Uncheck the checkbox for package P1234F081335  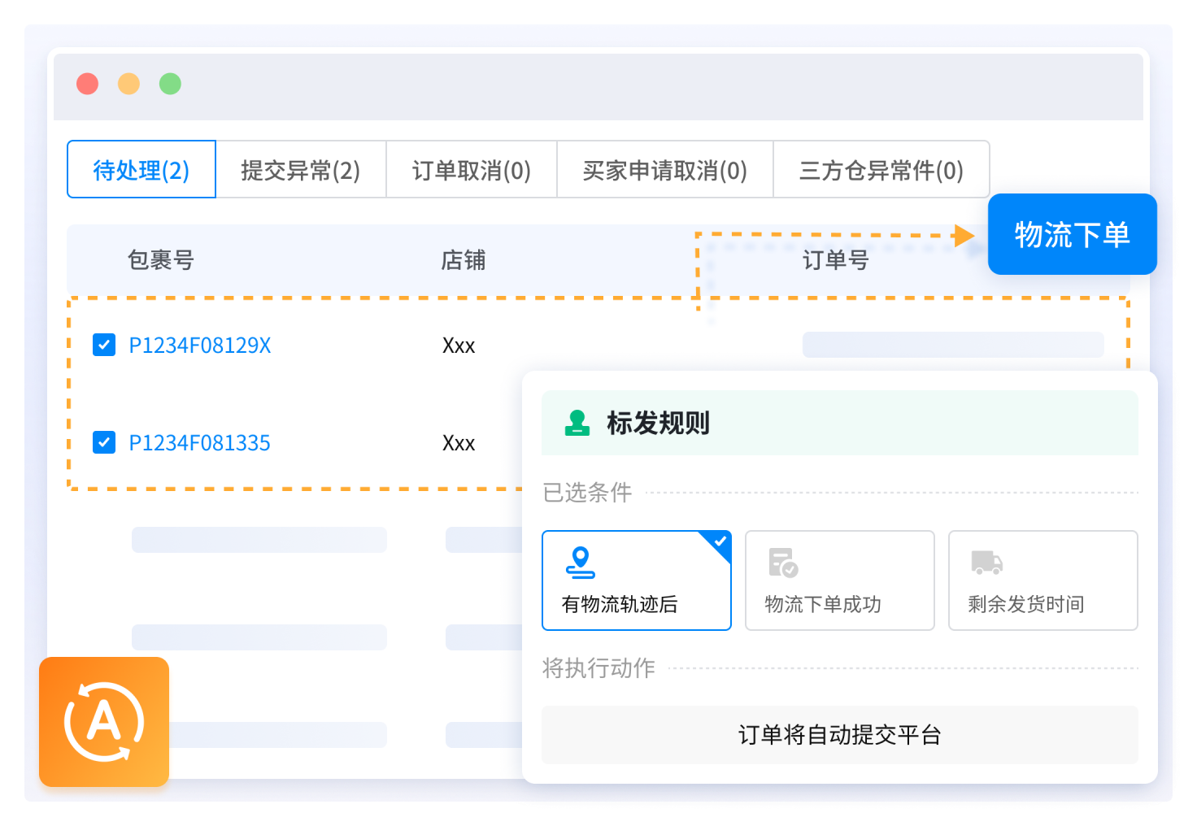click(x=104, y=442)
